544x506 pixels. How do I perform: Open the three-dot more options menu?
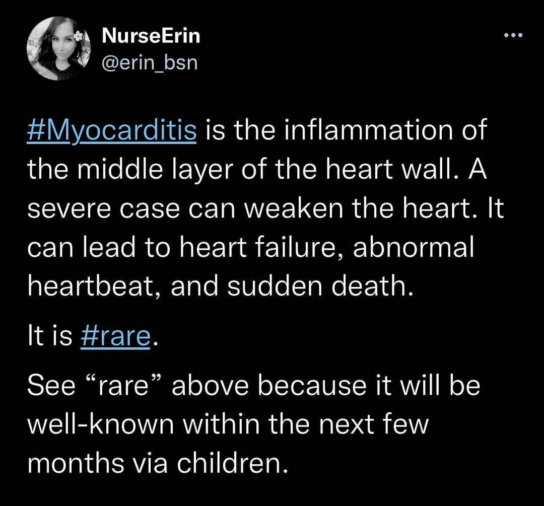click(513, 35)
